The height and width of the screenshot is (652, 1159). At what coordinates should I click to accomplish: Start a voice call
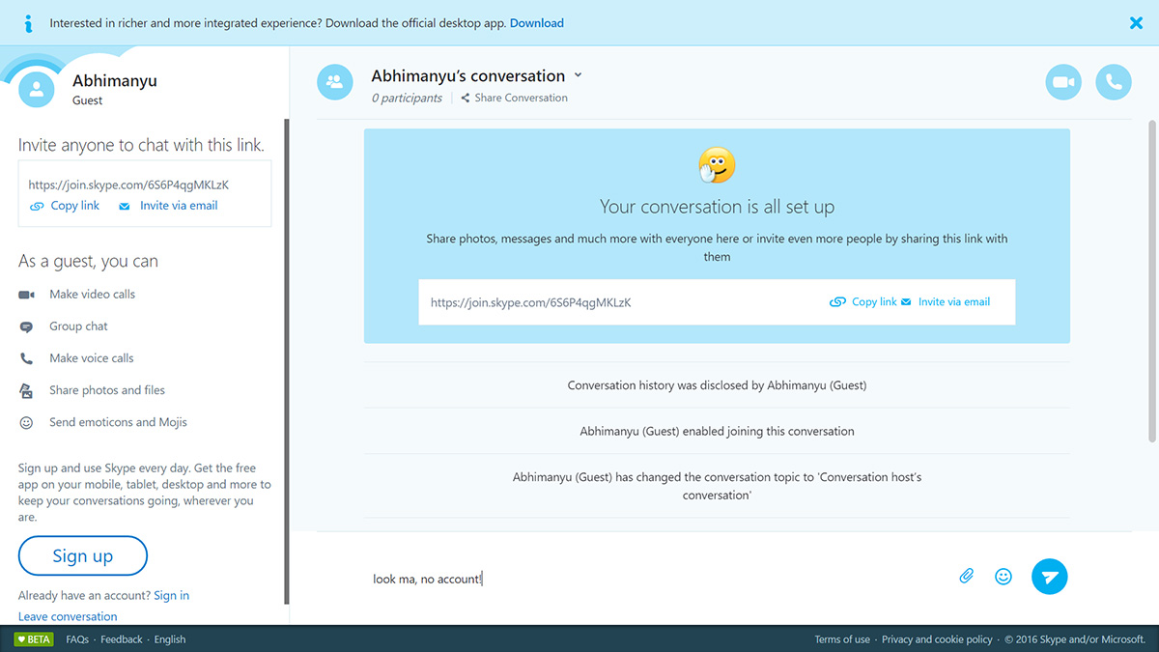pos(1114,82)
